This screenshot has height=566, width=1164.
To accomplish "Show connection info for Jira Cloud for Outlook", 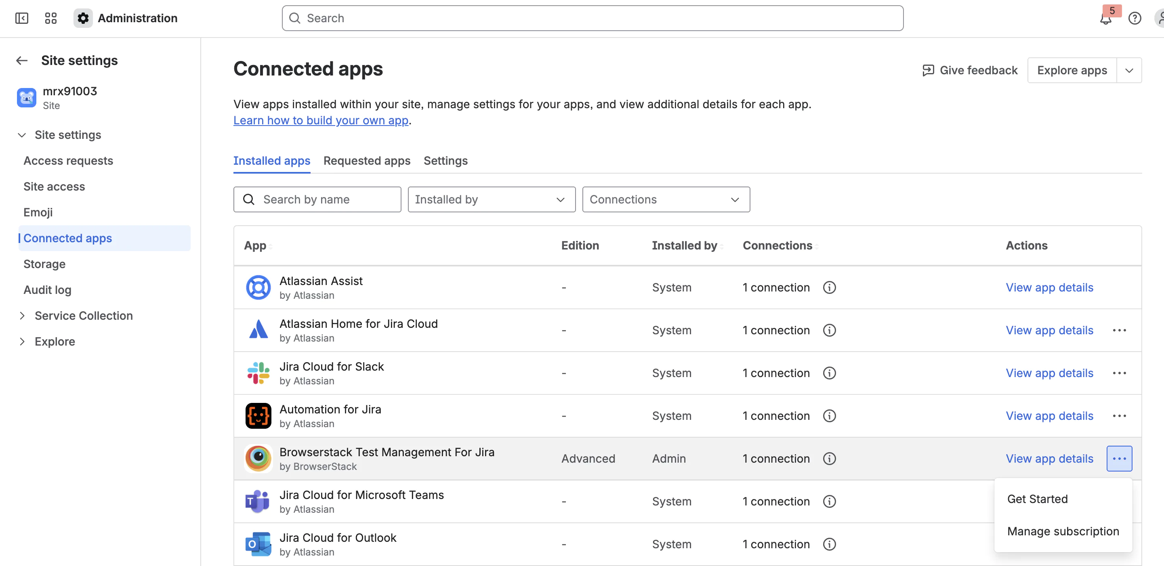I will tap(829, 544).
